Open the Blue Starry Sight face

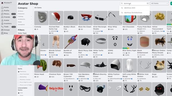click(x=130, y=42)
